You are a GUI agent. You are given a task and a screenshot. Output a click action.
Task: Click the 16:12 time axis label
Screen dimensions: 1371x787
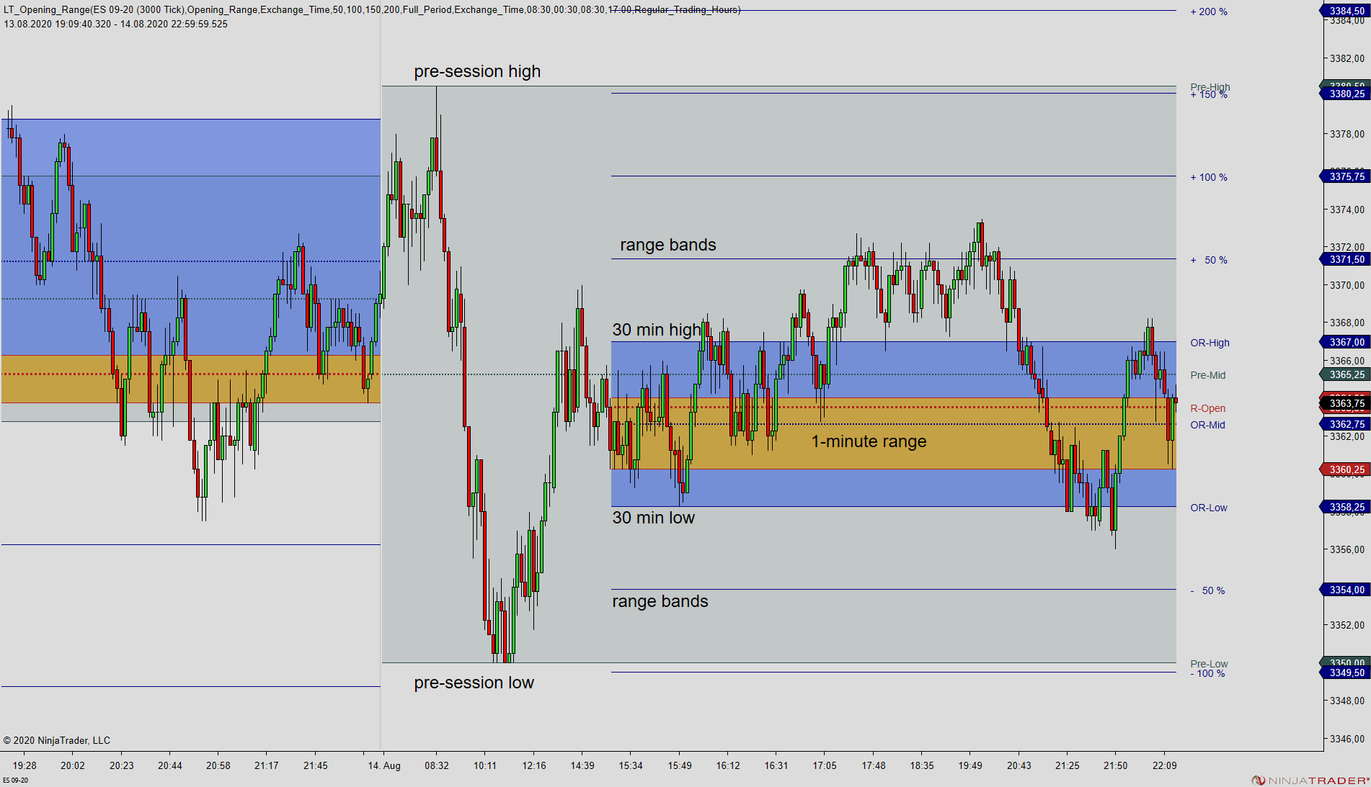[x=728, y=765]
